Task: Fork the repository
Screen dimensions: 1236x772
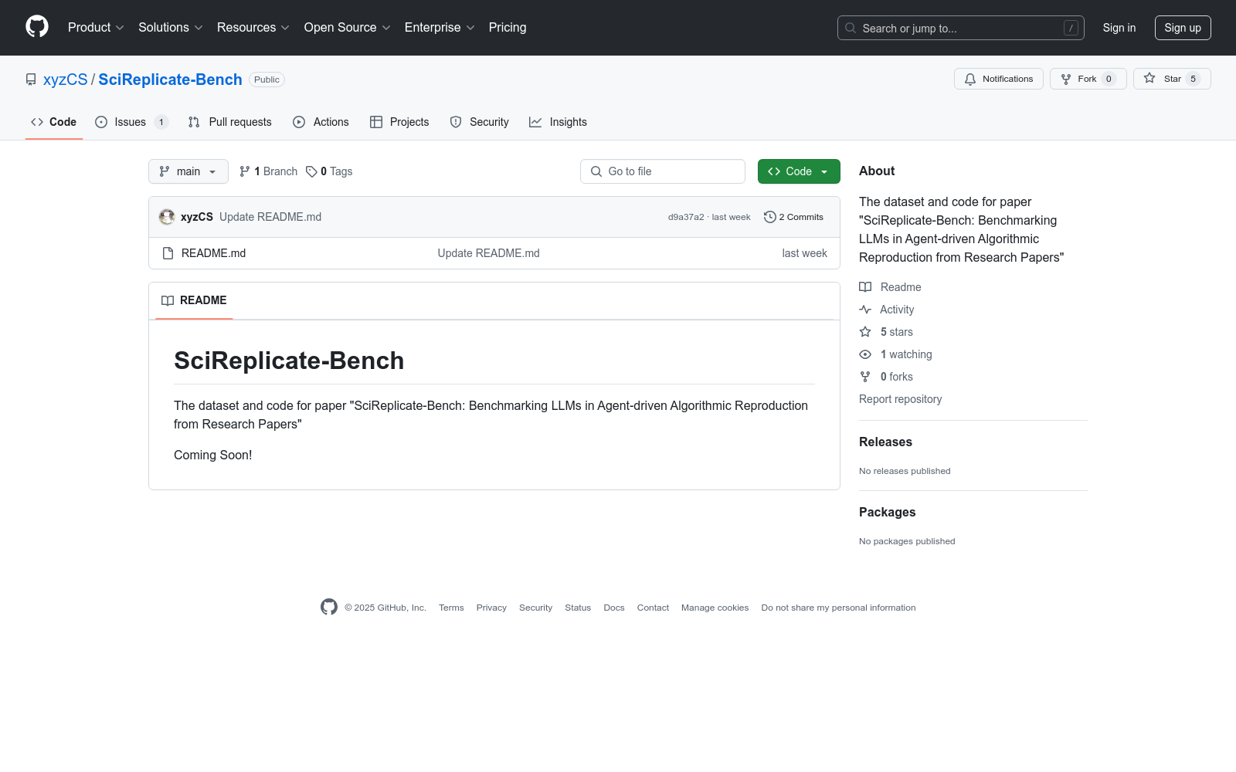Action: pos(1088,79)
